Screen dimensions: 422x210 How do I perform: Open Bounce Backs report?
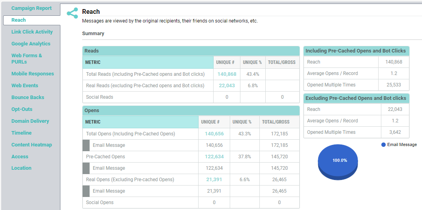[x=28, y=97]
